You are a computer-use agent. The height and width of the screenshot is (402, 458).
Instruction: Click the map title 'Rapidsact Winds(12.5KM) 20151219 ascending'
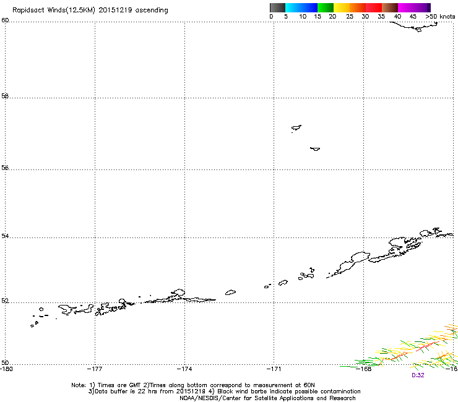click(90, 11)
